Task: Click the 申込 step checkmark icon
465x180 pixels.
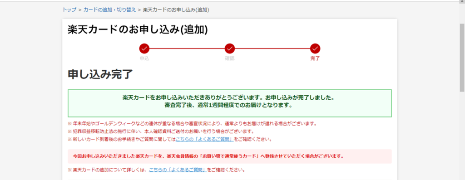Action: click(x=144, y=48)
